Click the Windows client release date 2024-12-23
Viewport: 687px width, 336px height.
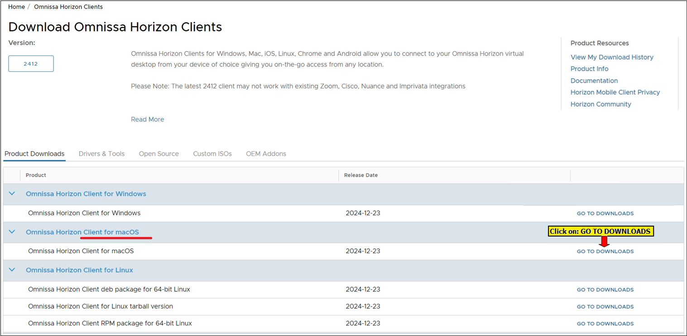363,213
